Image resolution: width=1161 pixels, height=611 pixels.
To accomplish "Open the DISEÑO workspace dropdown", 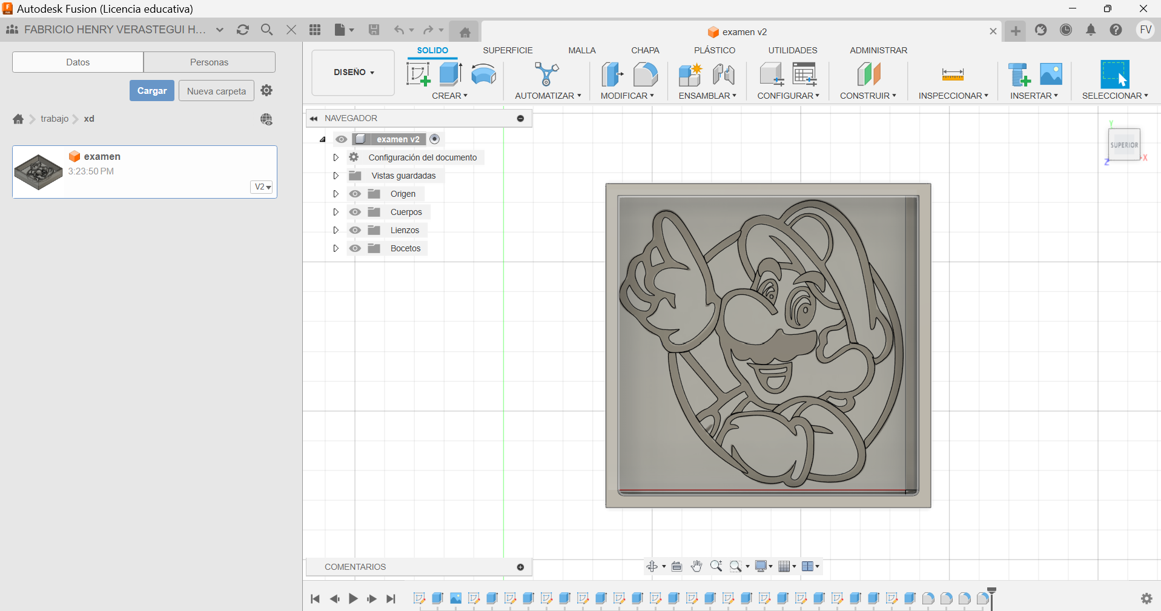I will (354, 73).
